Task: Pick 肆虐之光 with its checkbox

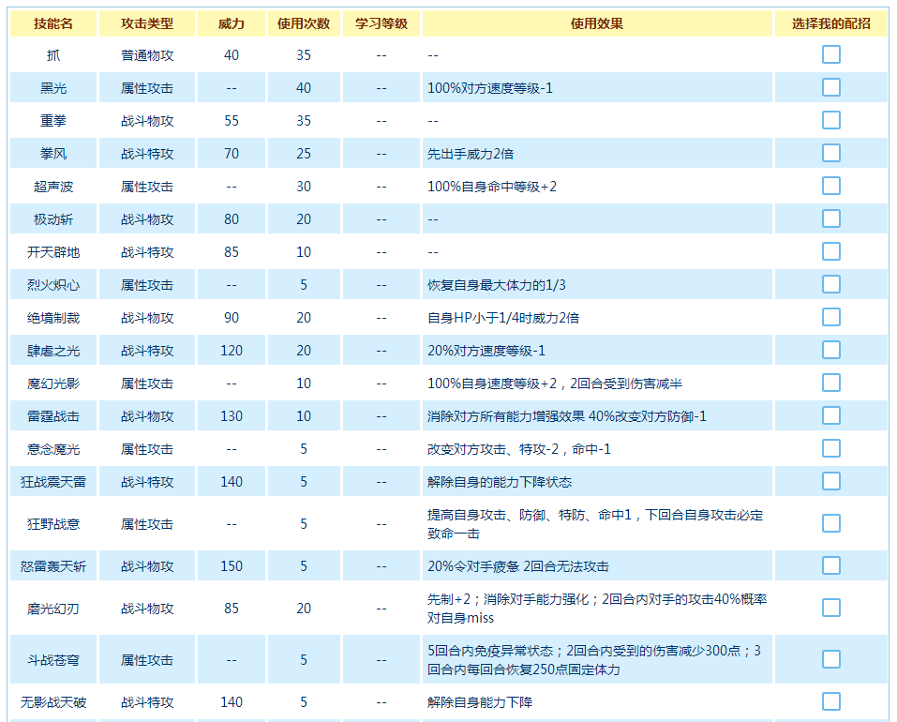Action: [830, 350]
